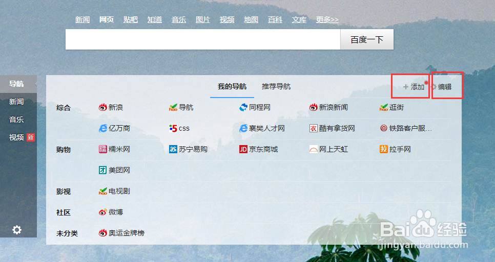The height and width of the screenshot is (262, 495).
Task: Open the 酷有拿货网 site name
Action: 337,128
